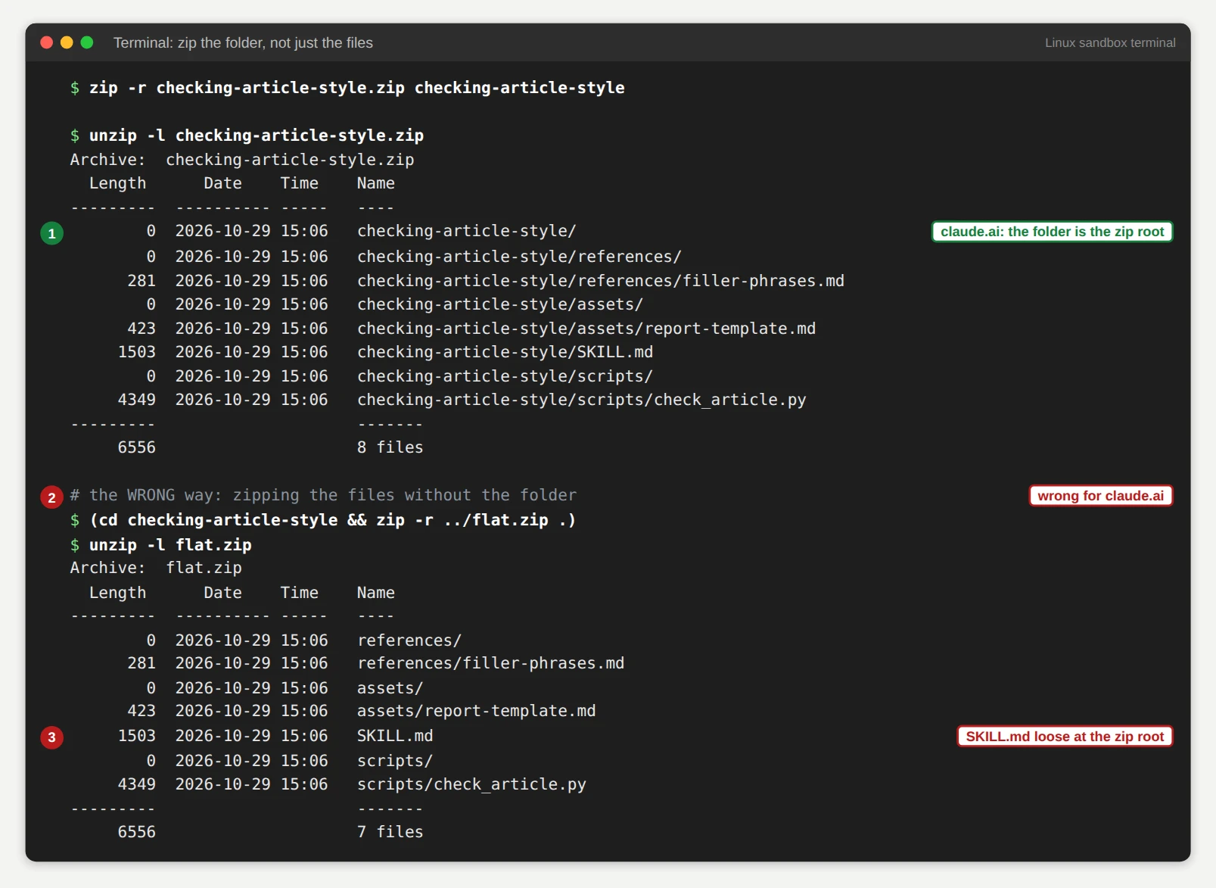Viewport: 1216px width, 888px height.
Task: Click the total length '6556' beside '8 files'
Action: click(x=137, y=447)
